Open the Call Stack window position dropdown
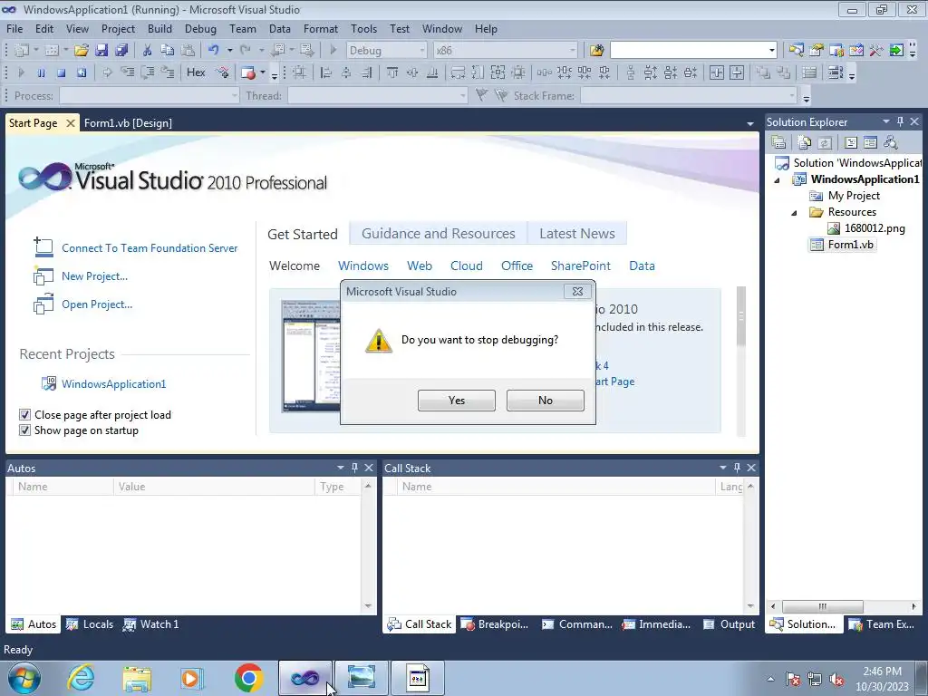The height and width of the screenshot is (696, 928). 722,468
